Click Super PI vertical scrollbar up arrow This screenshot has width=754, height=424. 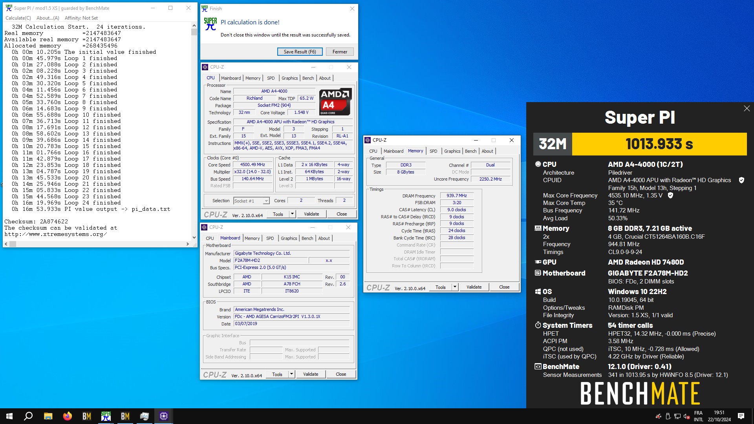point(194,26)
